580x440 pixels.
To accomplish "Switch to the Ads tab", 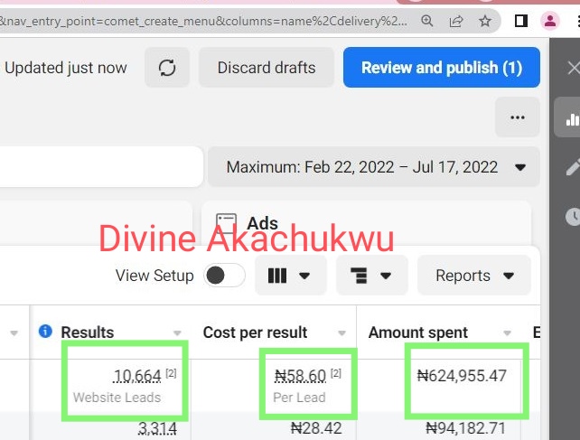I will coord(262,223).
